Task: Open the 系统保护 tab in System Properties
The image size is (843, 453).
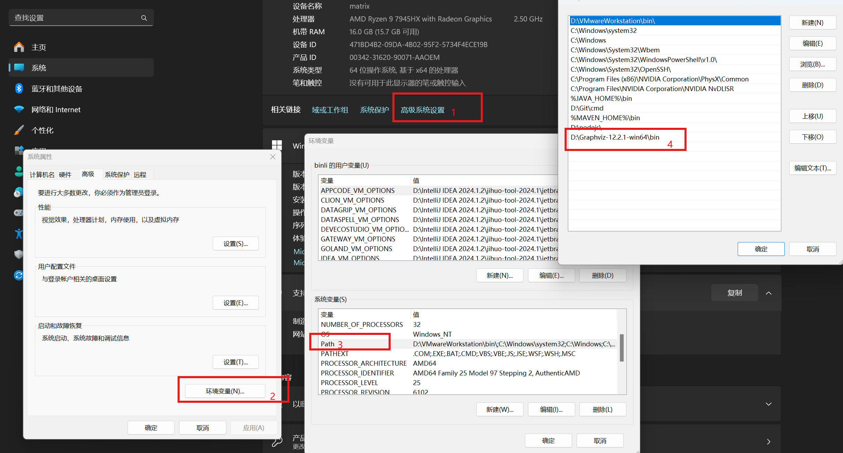Action: click(117, 175)
